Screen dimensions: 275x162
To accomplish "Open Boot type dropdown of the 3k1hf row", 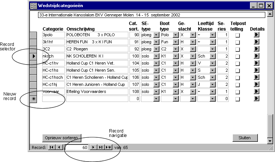I will (x=175, y=42).
